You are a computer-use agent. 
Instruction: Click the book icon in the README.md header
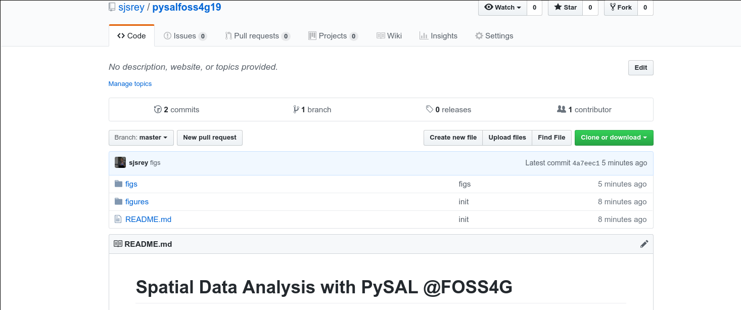118,244
